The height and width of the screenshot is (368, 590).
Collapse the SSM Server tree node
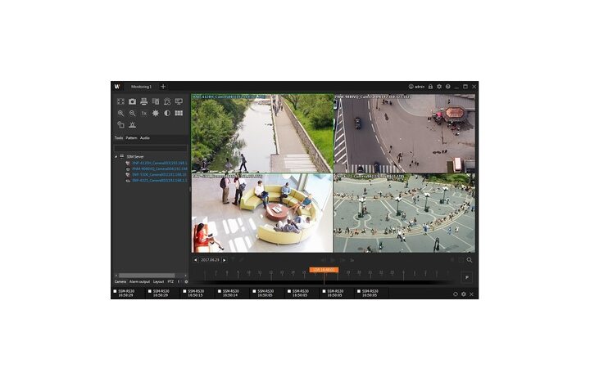(116, 155)
